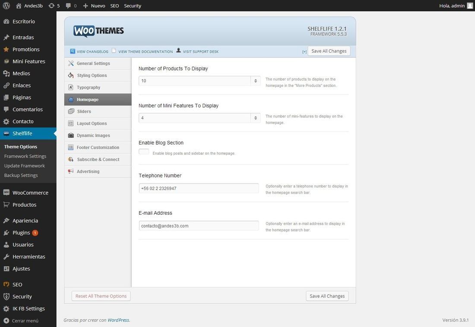Click the Productos cart icon

point(6,205)
